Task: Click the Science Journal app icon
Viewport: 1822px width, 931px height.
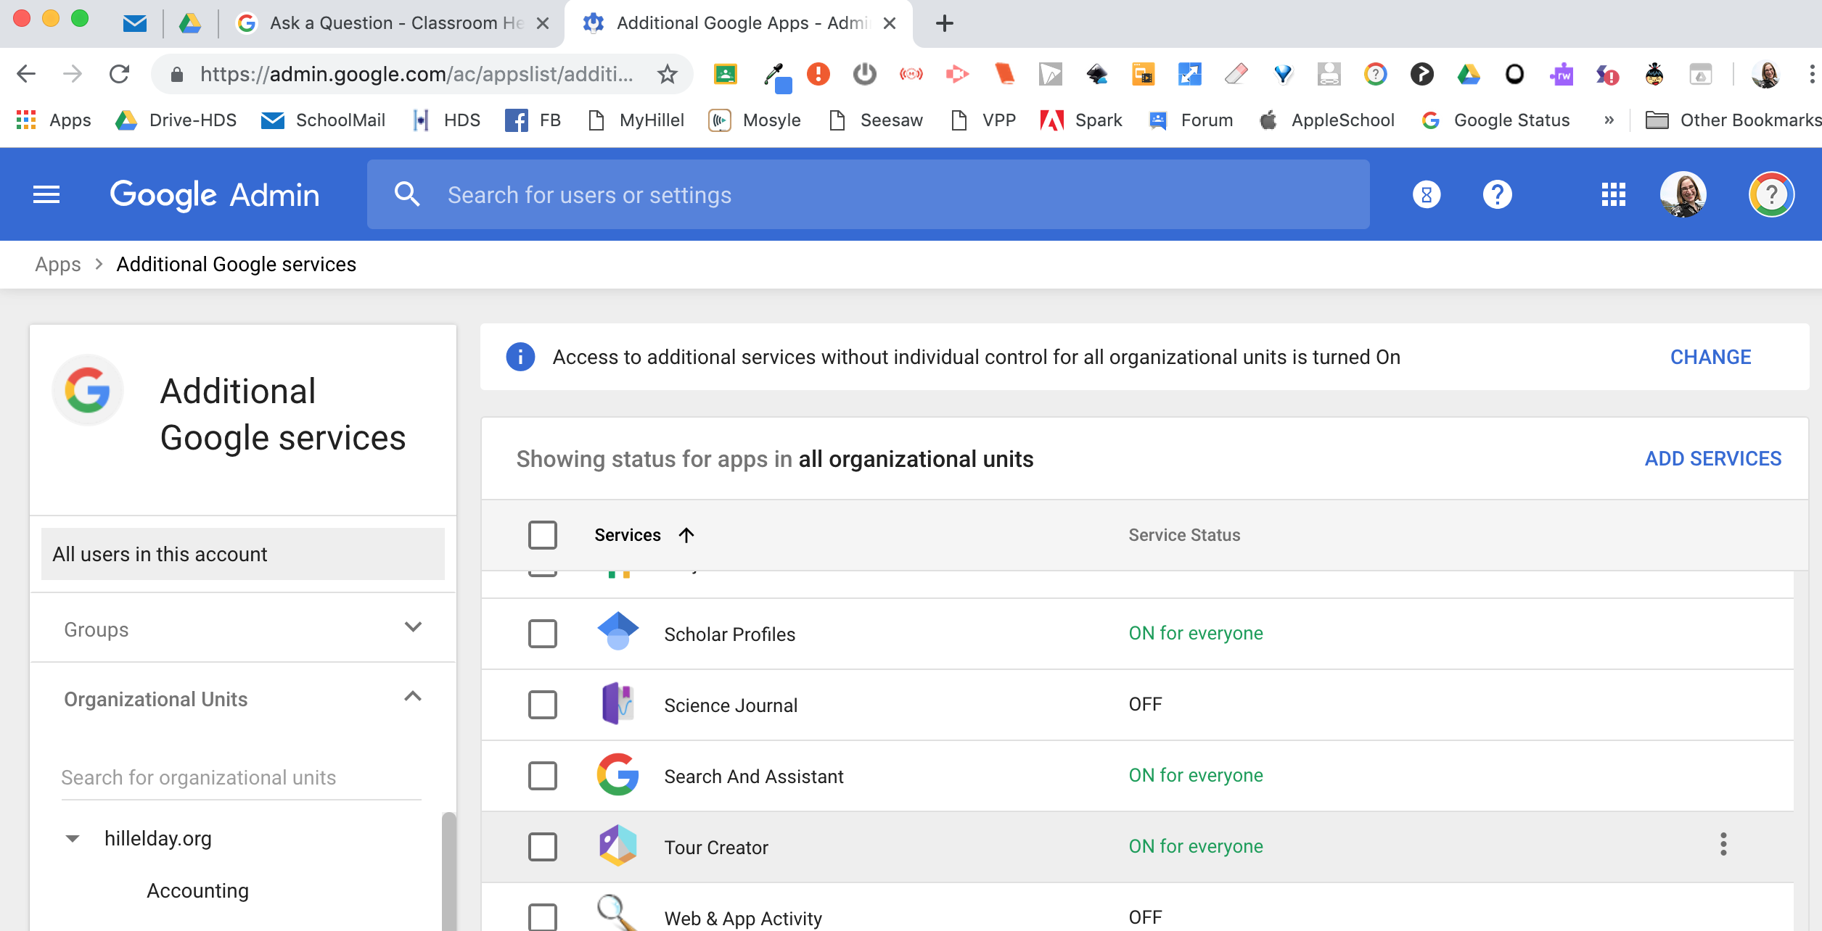Action: pos(617,704)
